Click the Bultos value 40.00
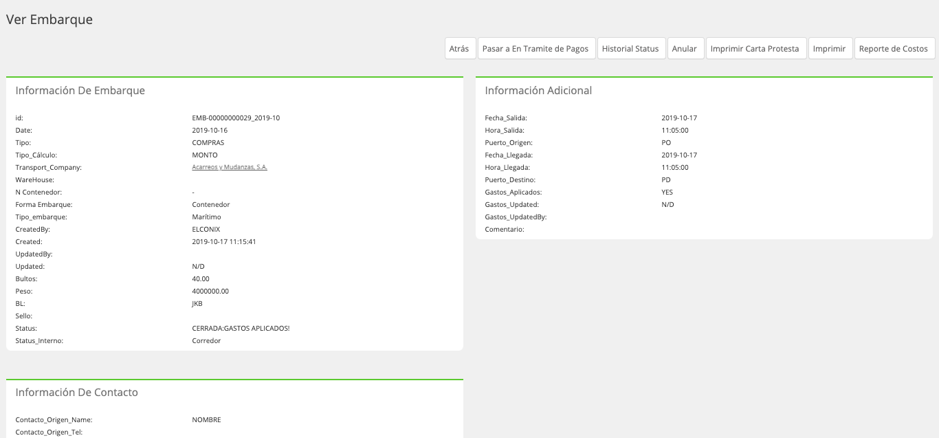 tap(201, 278)
